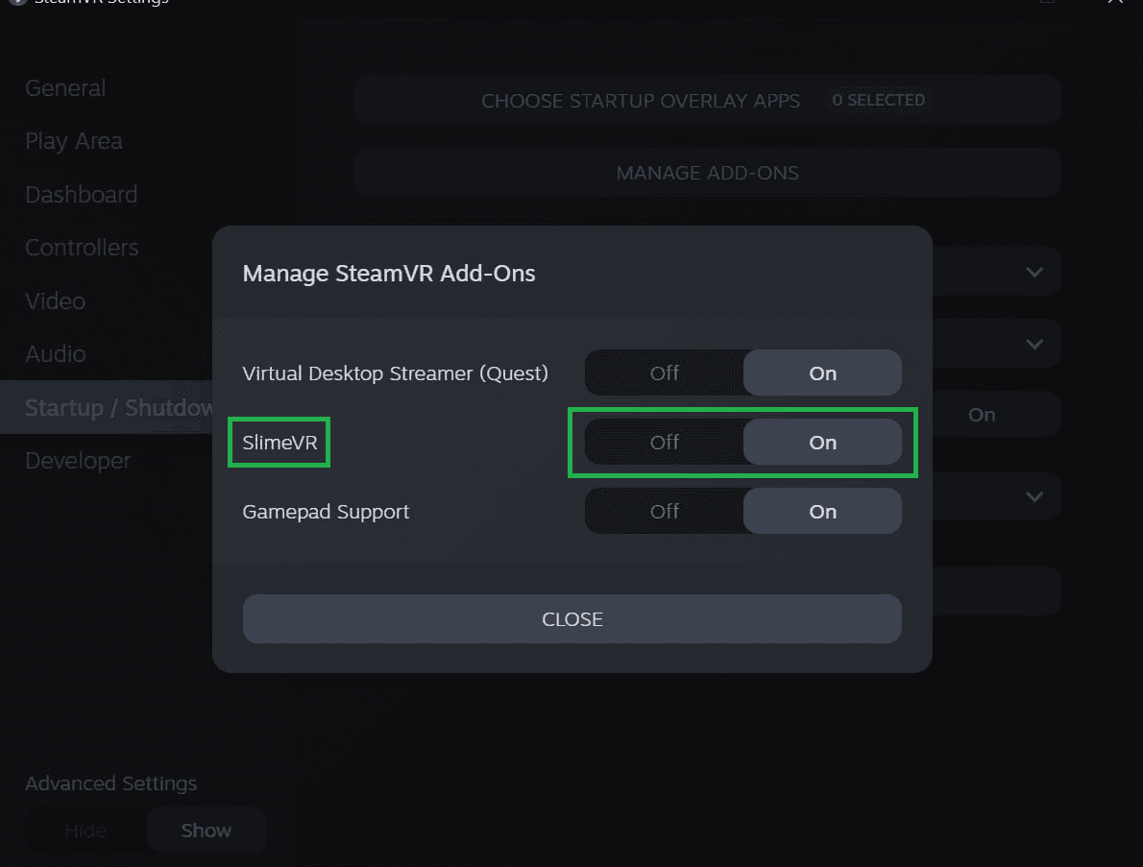The image size is (1143, 867).
Task: Expand the dropdown below the Gamepad row
Action: [1034, 496]
